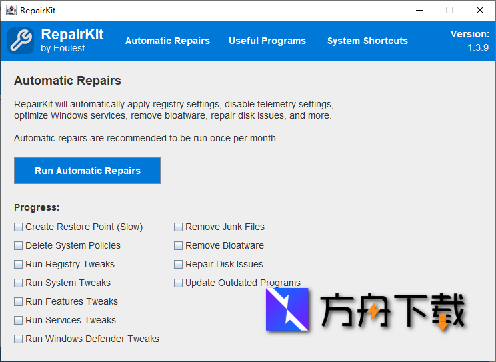Toggle the Update Outdated Programs checkbox
The width and height of the screenshot is (496, 362).
179,283
